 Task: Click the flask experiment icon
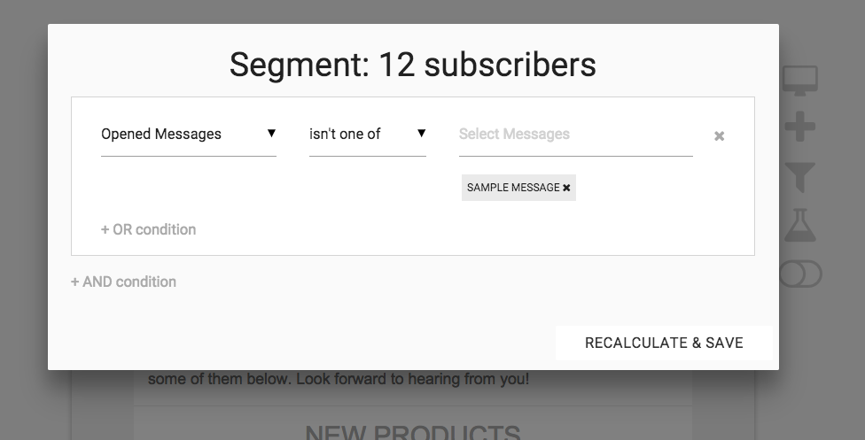pyautogui.click(x=799, y=226)
